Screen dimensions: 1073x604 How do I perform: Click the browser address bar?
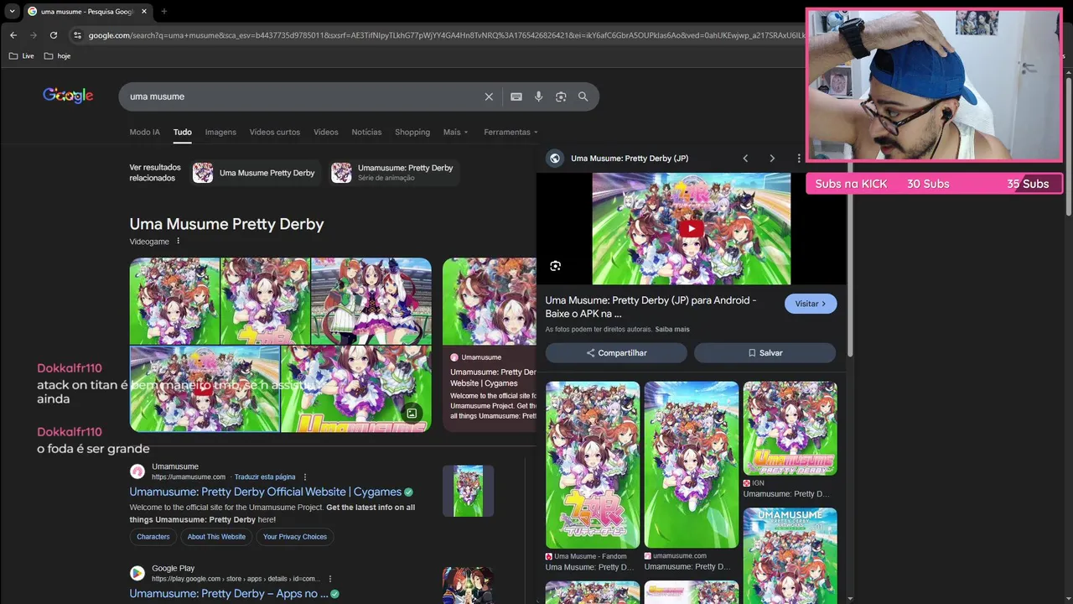[x=444, y=35]
